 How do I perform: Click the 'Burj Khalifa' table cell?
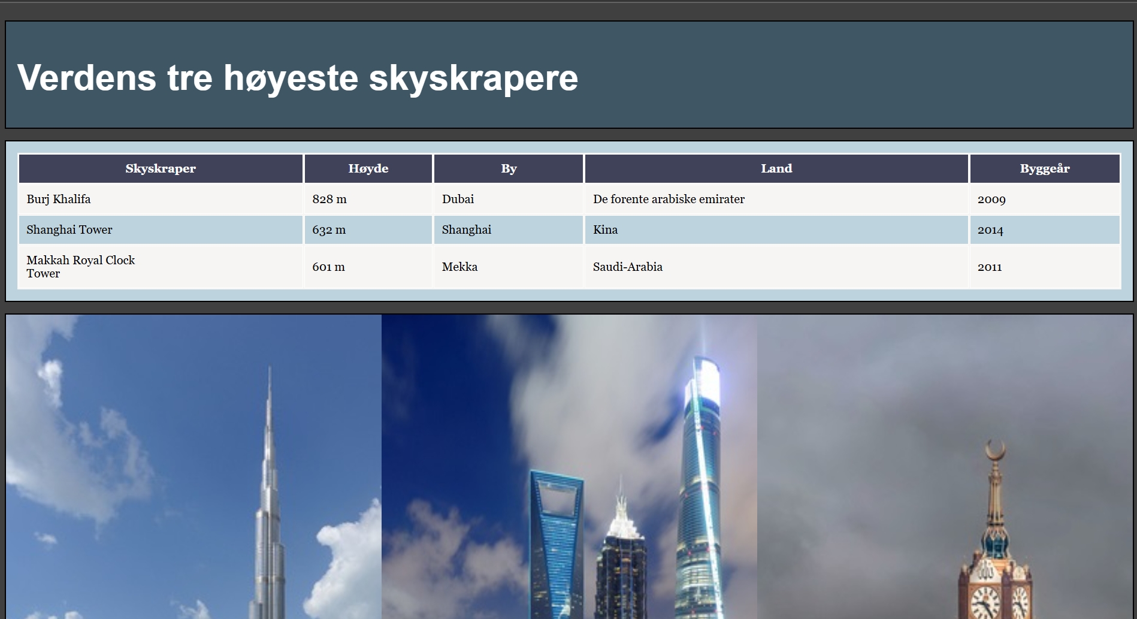tap(59, 200)
